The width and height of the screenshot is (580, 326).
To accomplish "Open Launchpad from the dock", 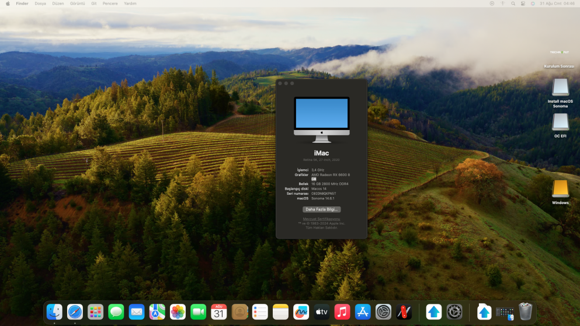I will [95, 312].
